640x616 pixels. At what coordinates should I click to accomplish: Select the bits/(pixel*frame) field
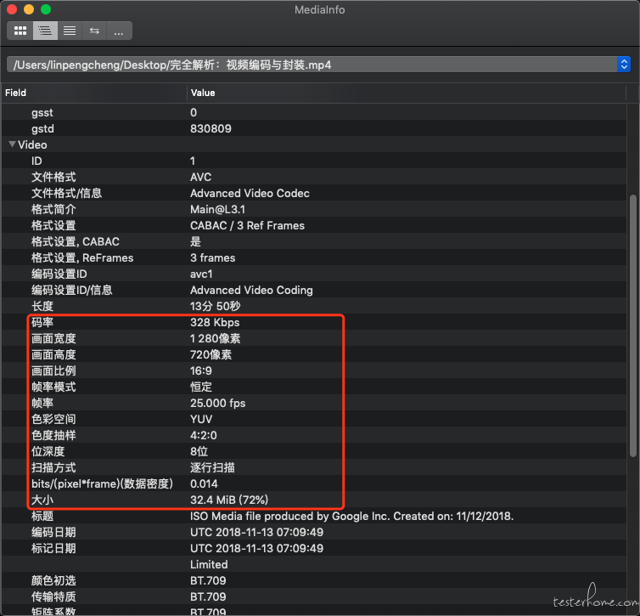point(102,483)
